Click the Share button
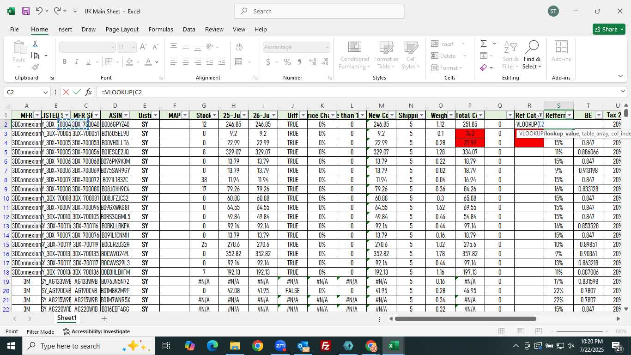Screen dimensions: 631x355 tap(609, 29)
